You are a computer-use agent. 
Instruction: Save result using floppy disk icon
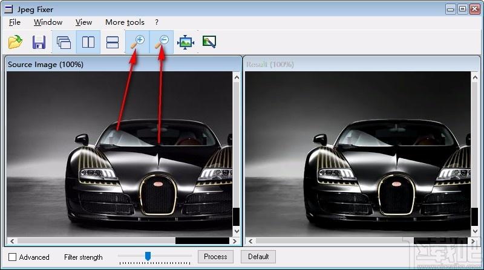[39, 42]
